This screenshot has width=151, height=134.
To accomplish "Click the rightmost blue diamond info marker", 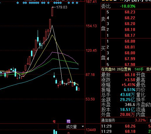I will (x=77, y=3).
